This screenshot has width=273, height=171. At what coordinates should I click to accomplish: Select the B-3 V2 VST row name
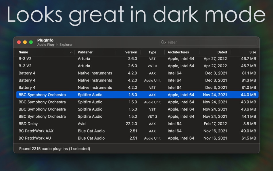pyautogui.click(x=25, y=59)
